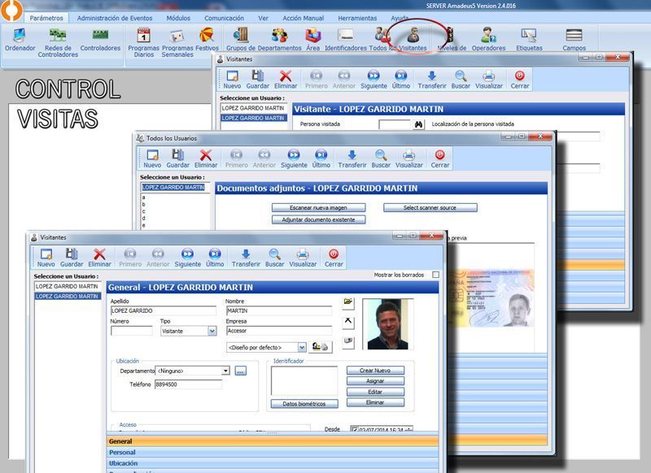651x473 pixels.
Task: Click the Crear Nuevo identifier button
Action: coord(375,371)
